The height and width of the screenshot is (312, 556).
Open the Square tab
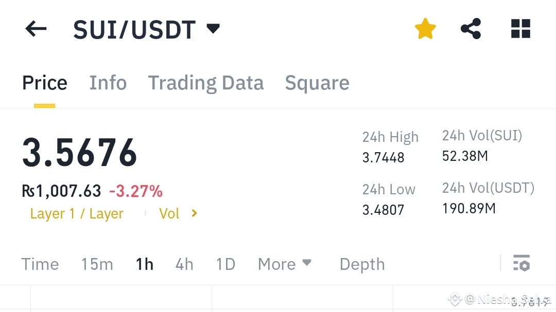coord(317,83)
